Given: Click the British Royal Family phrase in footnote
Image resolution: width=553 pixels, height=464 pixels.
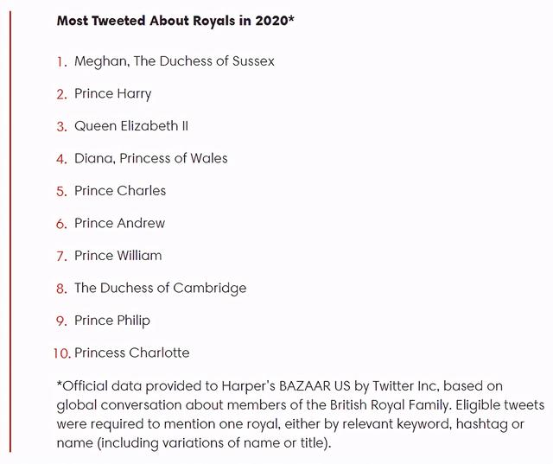Looking at the screenshot, I should click(390, 404).
